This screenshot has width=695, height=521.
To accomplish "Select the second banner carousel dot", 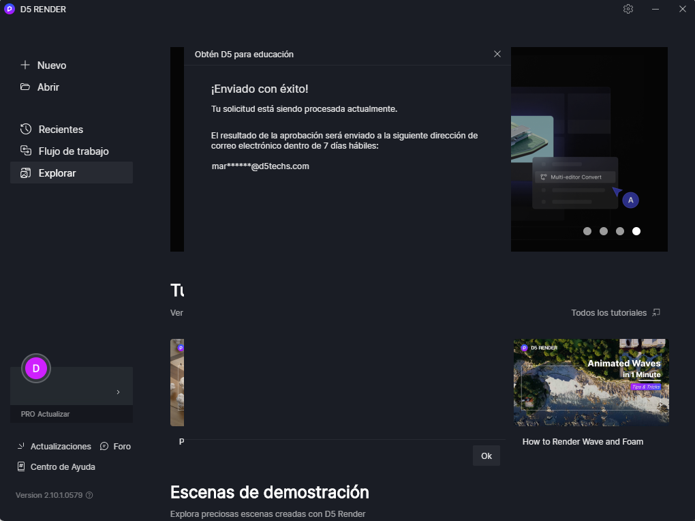I will tap(604, 231).
